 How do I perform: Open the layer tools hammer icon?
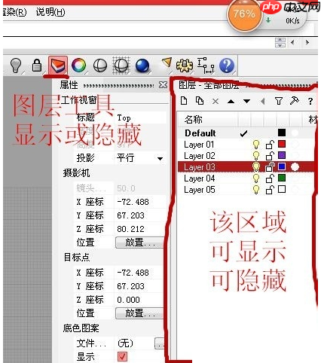[295, 101]
